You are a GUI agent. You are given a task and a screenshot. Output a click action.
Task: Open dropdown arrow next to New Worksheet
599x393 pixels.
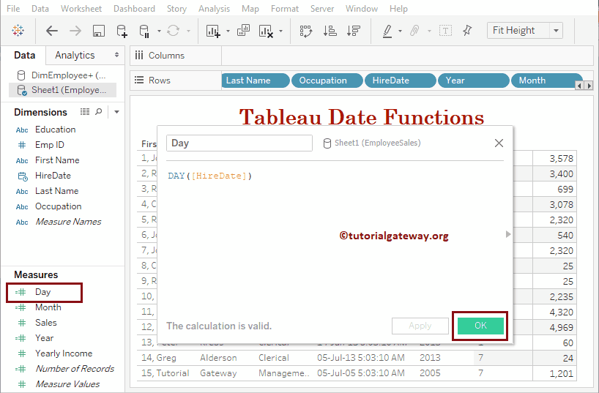point(228,31)
